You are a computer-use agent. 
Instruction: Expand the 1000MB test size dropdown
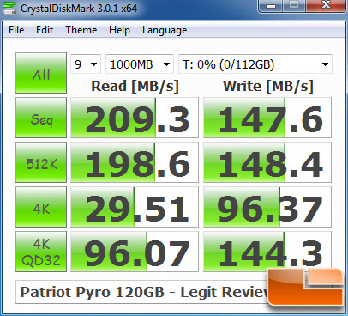point(140,64)
